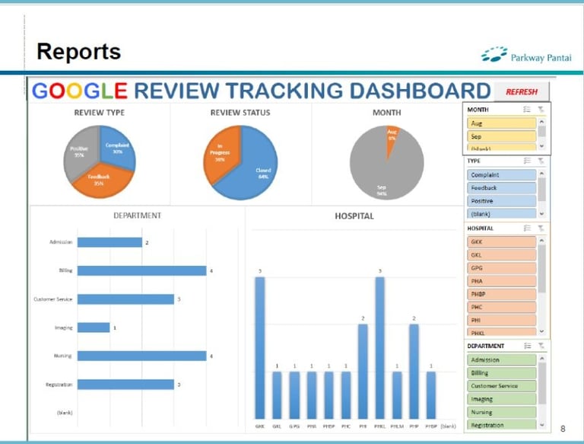Click the REVIEW TYPE chart title
The width and height of the screenshot is (584, 444).
100,112
